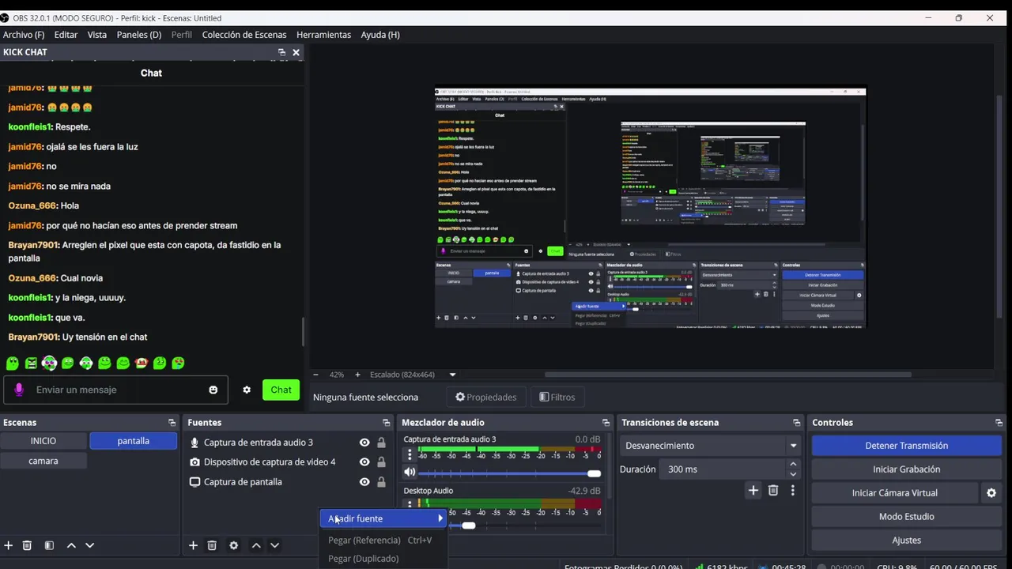The image size is (1012, 569).
Task: Delete scene transition with trash icon
Action: (x=773, y=491)
